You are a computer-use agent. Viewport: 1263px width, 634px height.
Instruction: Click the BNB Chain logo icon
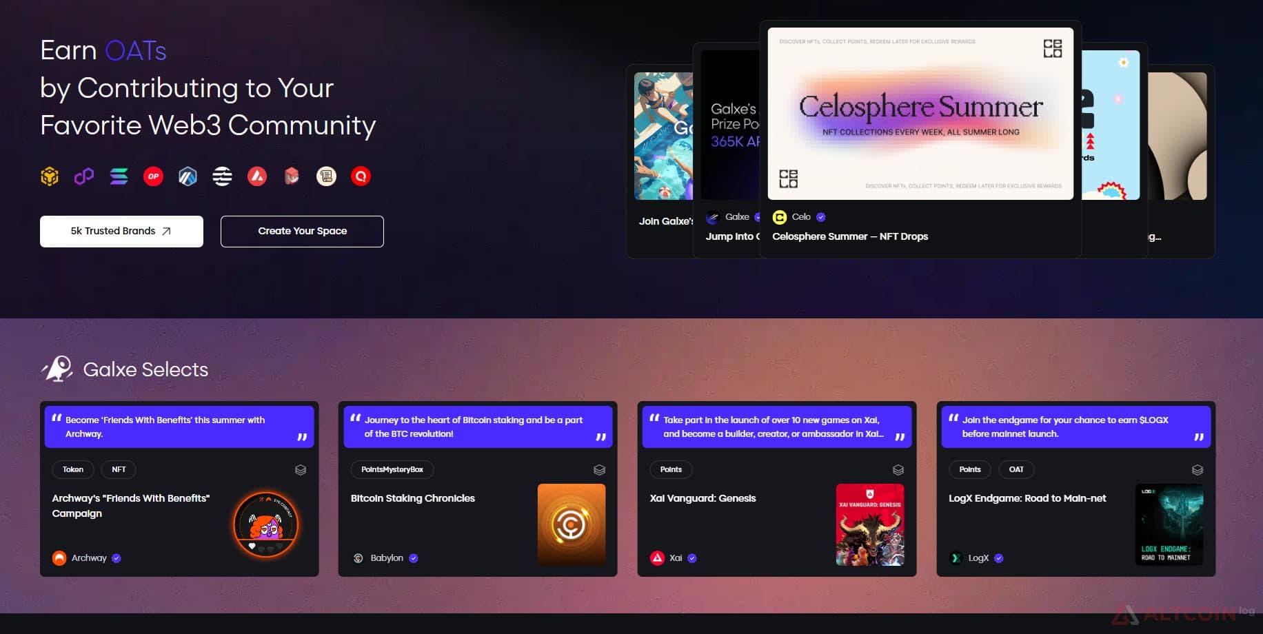click(50, 176)
